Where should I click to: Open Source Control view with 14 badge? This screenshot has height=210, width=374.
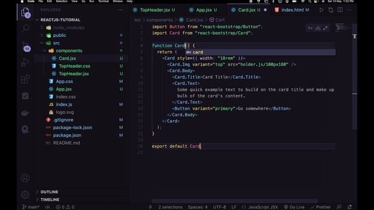coord(26,46)
